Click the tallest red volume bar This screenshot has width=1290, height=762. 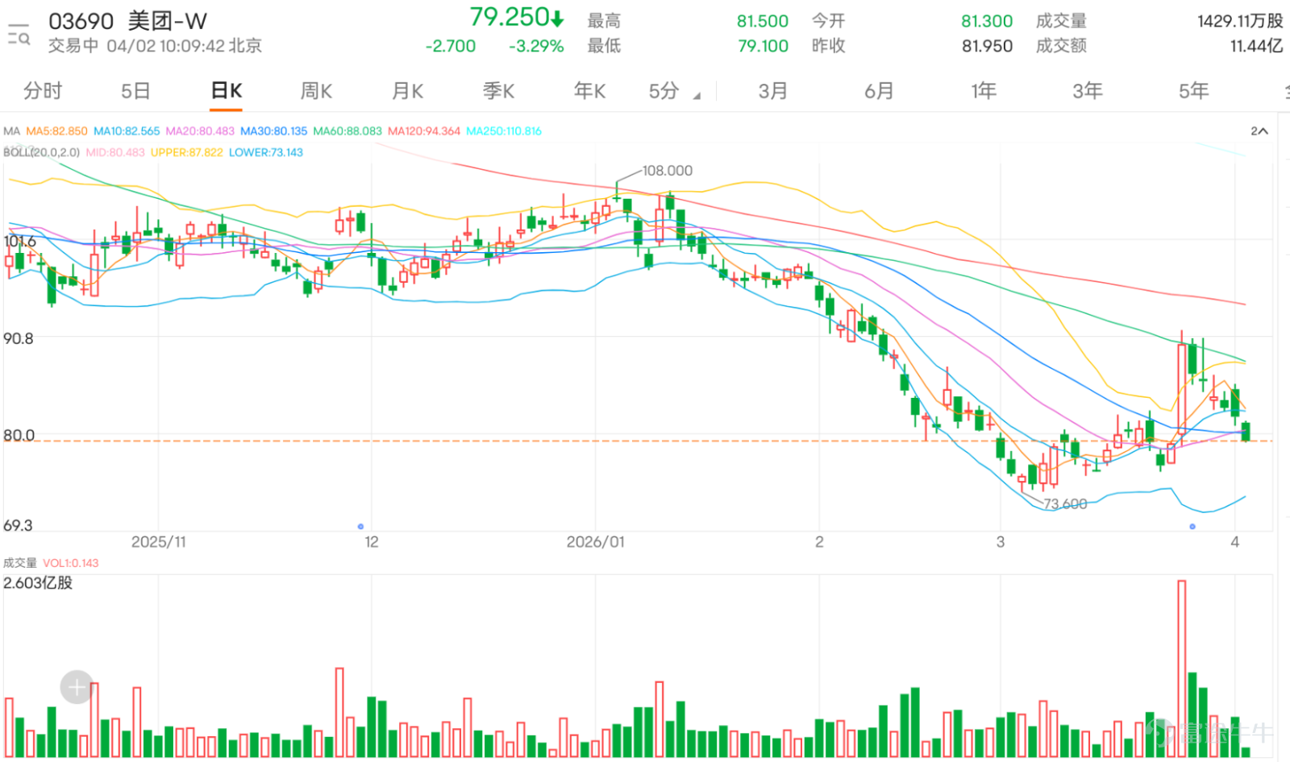(x=1182, y=669)
